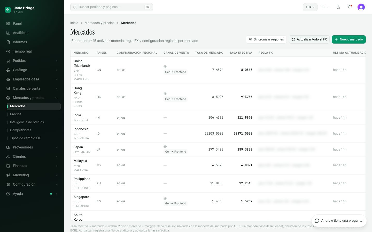Open the ES language dropdown

tap(325, 7)
